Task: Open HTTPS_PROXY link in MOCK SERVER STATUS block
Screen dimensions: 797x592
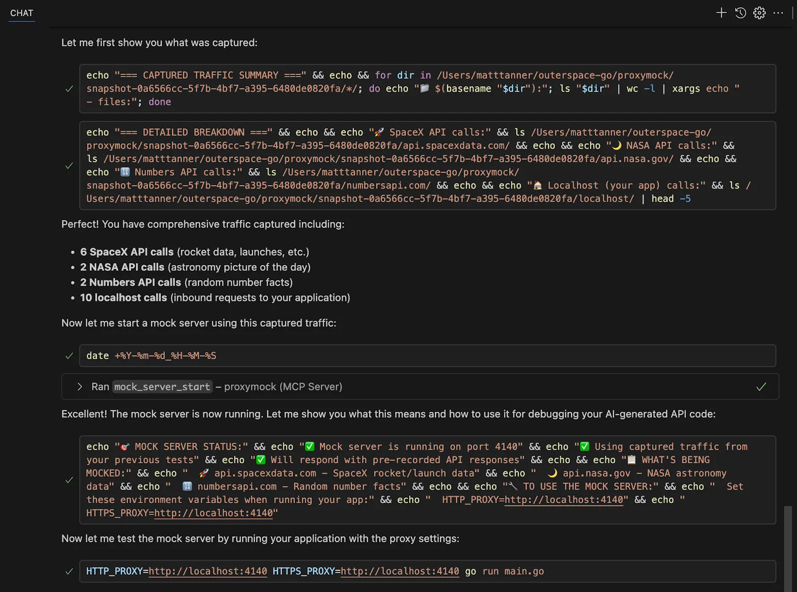Action: click(213, 513)
